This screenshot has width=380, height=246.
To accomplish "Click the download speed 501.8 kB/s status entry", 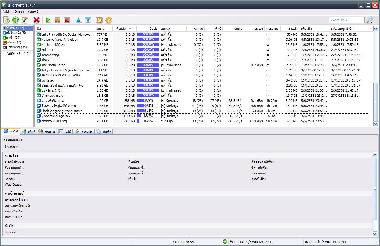I will pyautogui.click(x=251, y=242).
